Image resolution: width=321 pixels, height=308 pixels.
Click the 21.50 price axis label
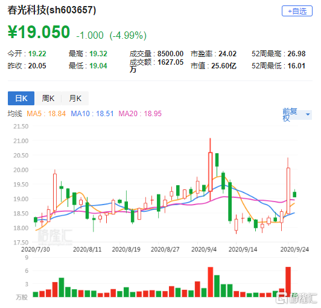click(x=21, y=126)
